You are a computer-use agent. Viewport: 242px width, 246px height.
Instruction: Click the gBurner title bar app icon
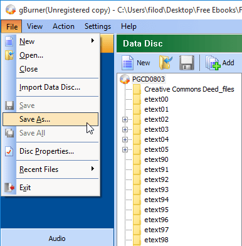pos(11,9)
